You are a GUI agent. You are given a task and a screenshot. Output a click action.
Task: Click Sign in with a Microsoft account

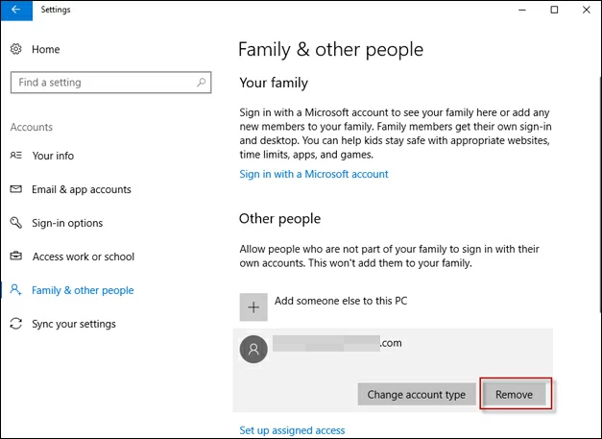pos(313,174)
